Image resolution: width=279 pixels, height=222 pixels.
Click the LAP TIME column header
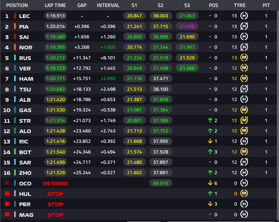55,5
